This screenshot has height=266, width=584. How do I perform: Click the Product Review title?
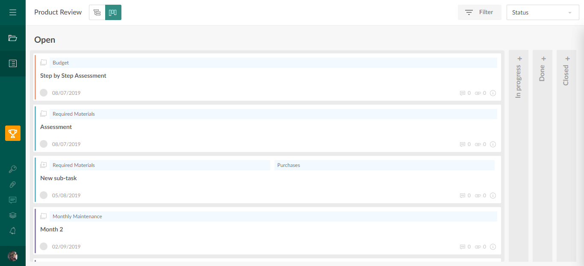58,12
